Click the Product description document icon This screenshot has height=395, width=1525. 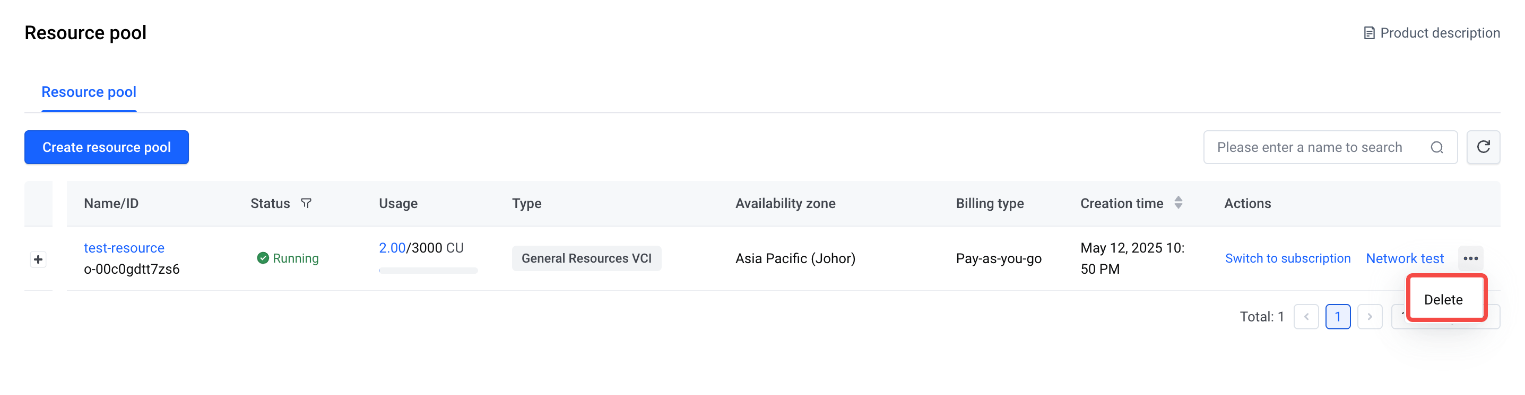1368,33
